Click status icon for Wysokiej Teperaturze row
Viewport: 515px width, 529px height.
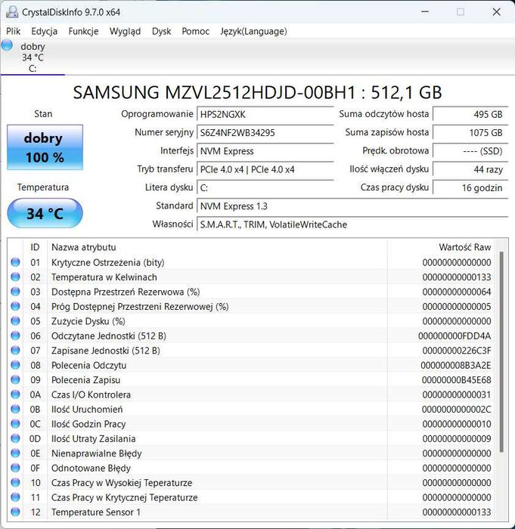tap(15, 482)
